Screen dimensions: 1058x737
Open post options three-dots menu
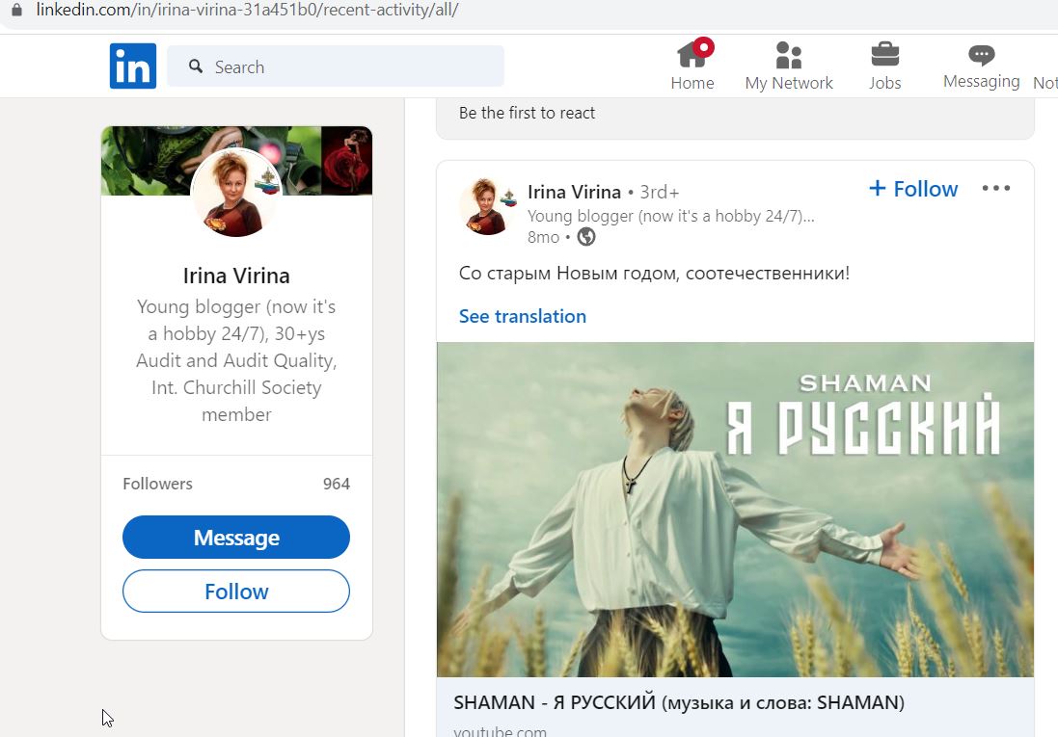coord(996,188)
